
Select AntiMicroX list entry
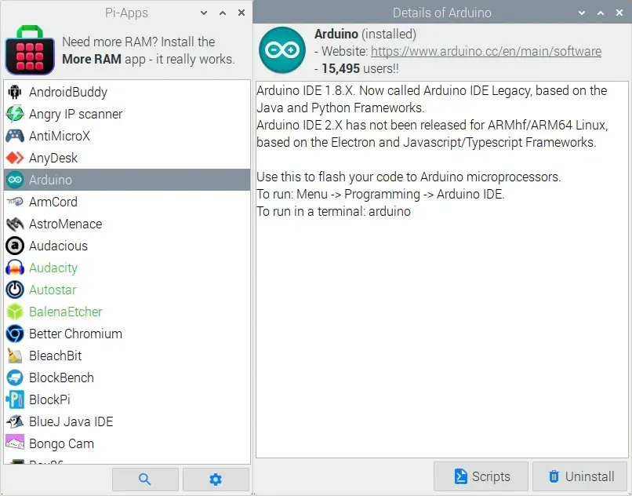(x=127, y=136)
